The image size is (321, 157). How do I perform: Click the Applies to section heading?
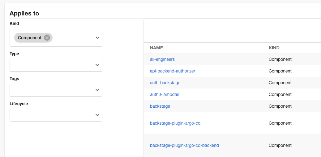(24, 13)
